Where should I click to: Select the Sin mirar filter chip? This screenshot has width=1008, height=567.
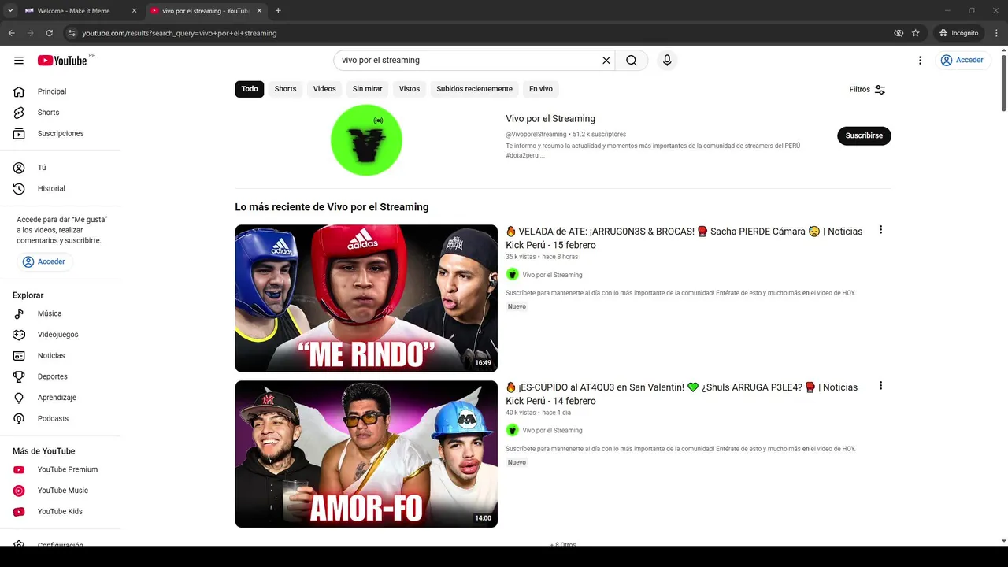367,89
